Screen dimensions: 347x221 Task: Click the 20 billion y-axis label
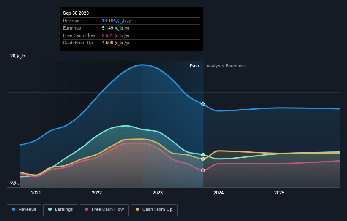[x=17, y=56]
